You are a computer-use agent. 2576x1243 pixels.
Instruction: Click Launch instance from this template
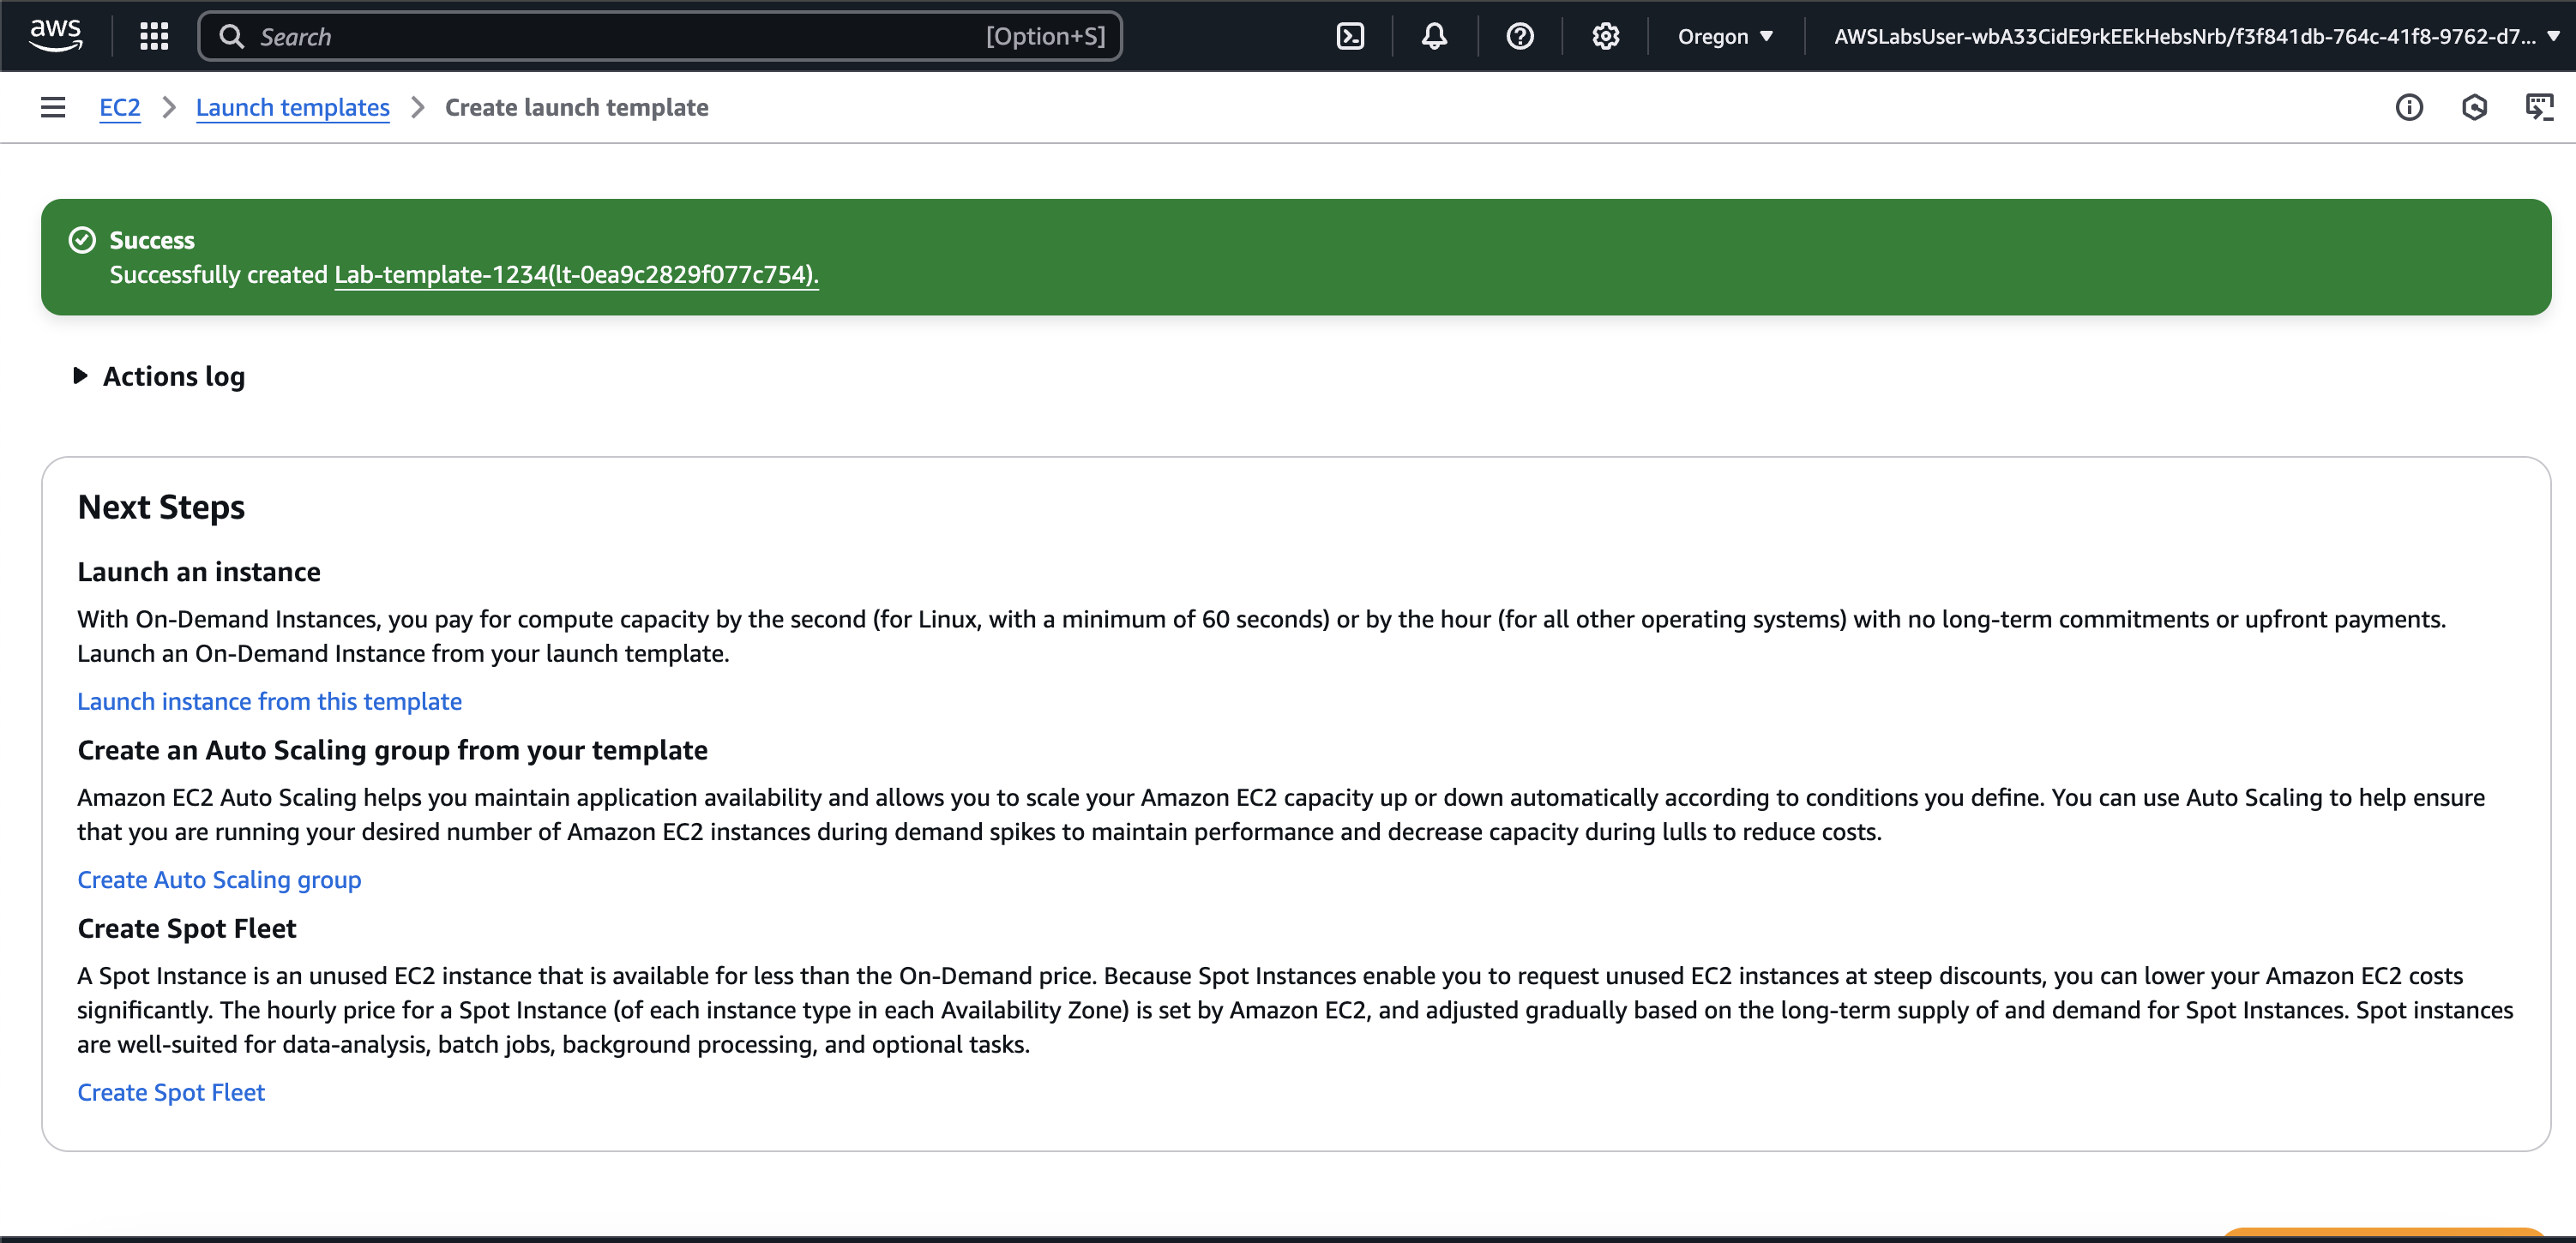click(269, 701)
